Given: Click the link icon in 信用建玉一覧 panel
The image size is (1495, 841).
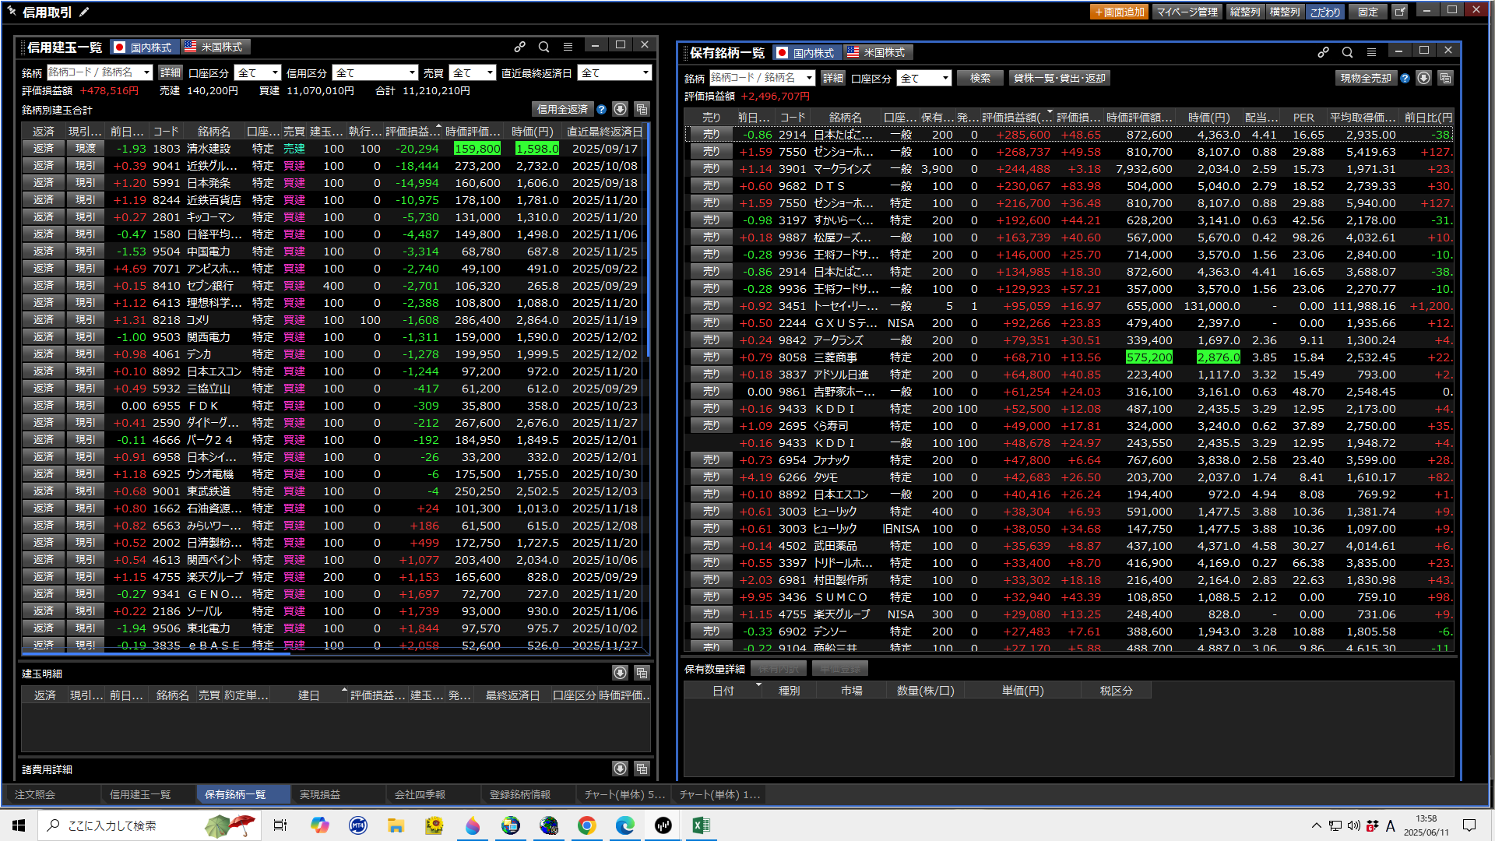Looking at the screenshot, I should coord(519,47).
